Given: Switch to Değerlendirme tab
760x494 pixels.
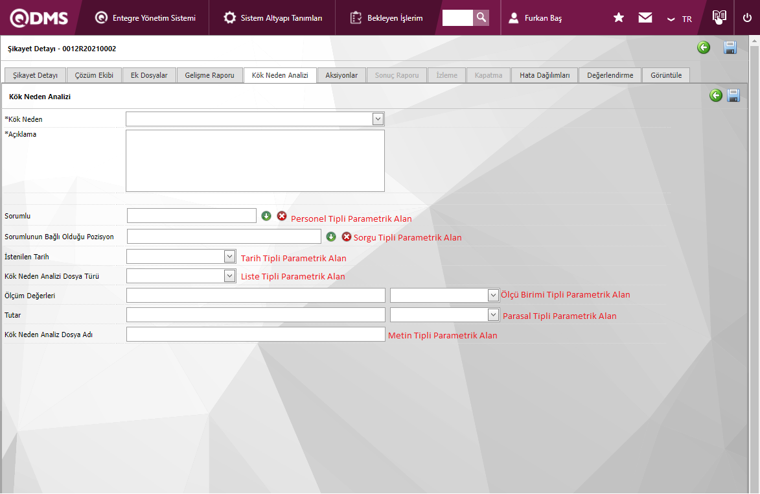Looking at the screenshot, I should [610, 75].
